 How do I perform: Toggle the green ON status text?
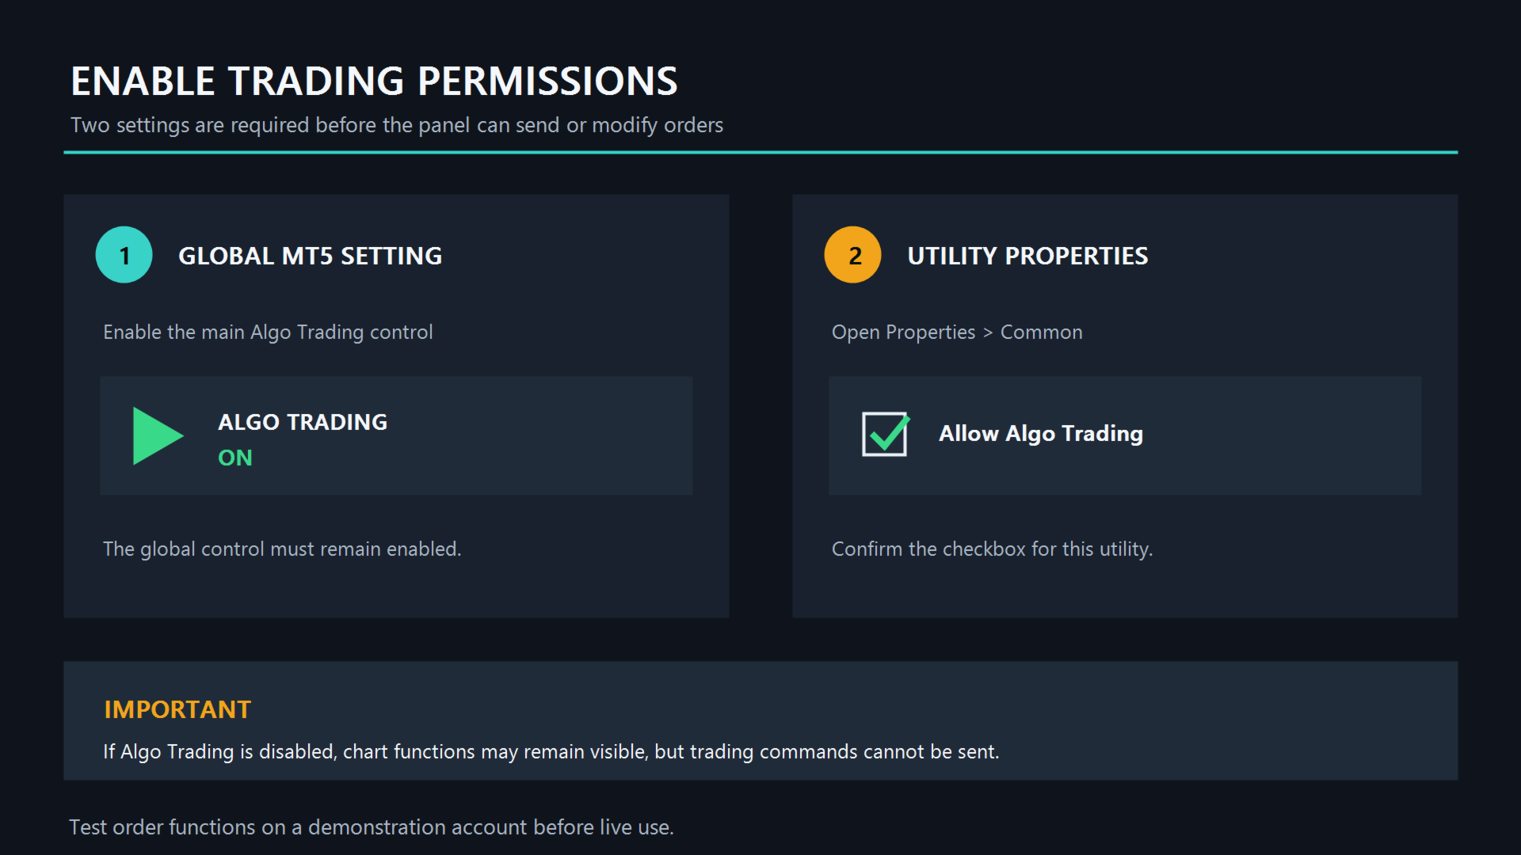pyautogui.click(x=235, y=458)
